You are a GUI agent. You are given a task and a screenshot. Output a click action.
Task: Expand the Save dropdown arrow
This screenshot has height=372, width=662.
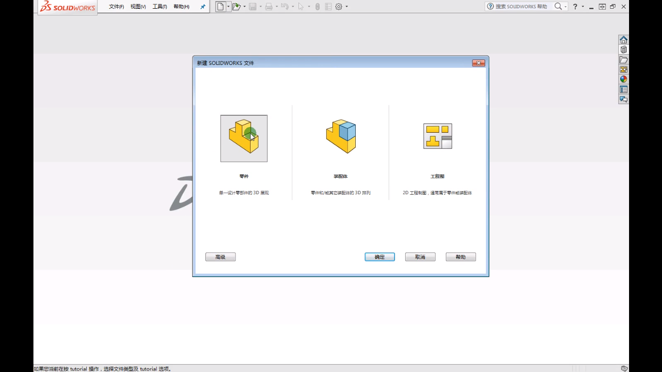click(x=260, y=7)
